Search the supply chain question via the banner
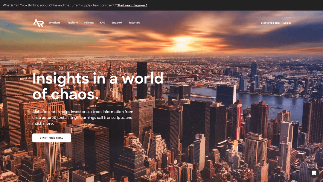This screenshot has height=182, width=323. tap(132, 5)
